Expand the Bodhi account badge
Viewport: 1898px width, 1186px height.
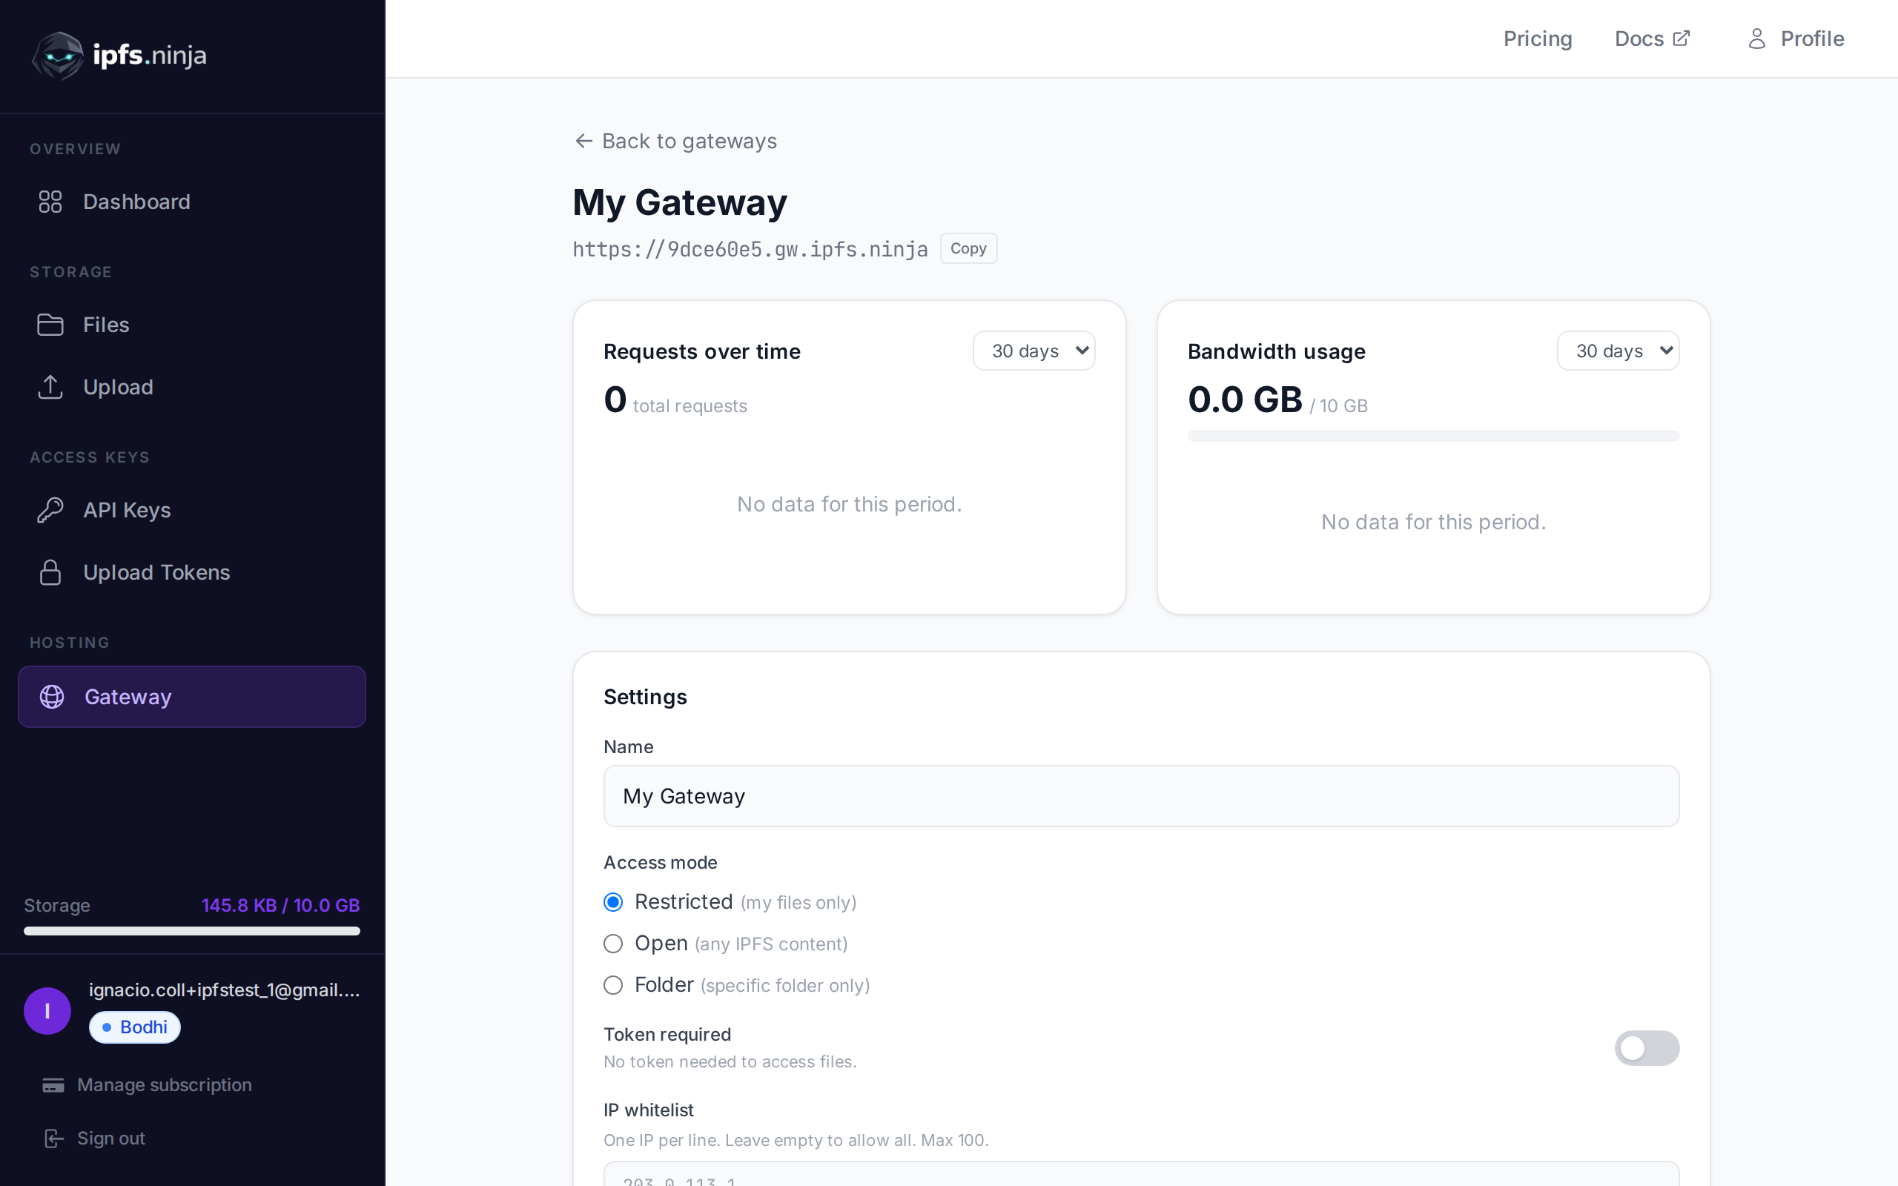pyautogui.click(x=134, y=1027)
